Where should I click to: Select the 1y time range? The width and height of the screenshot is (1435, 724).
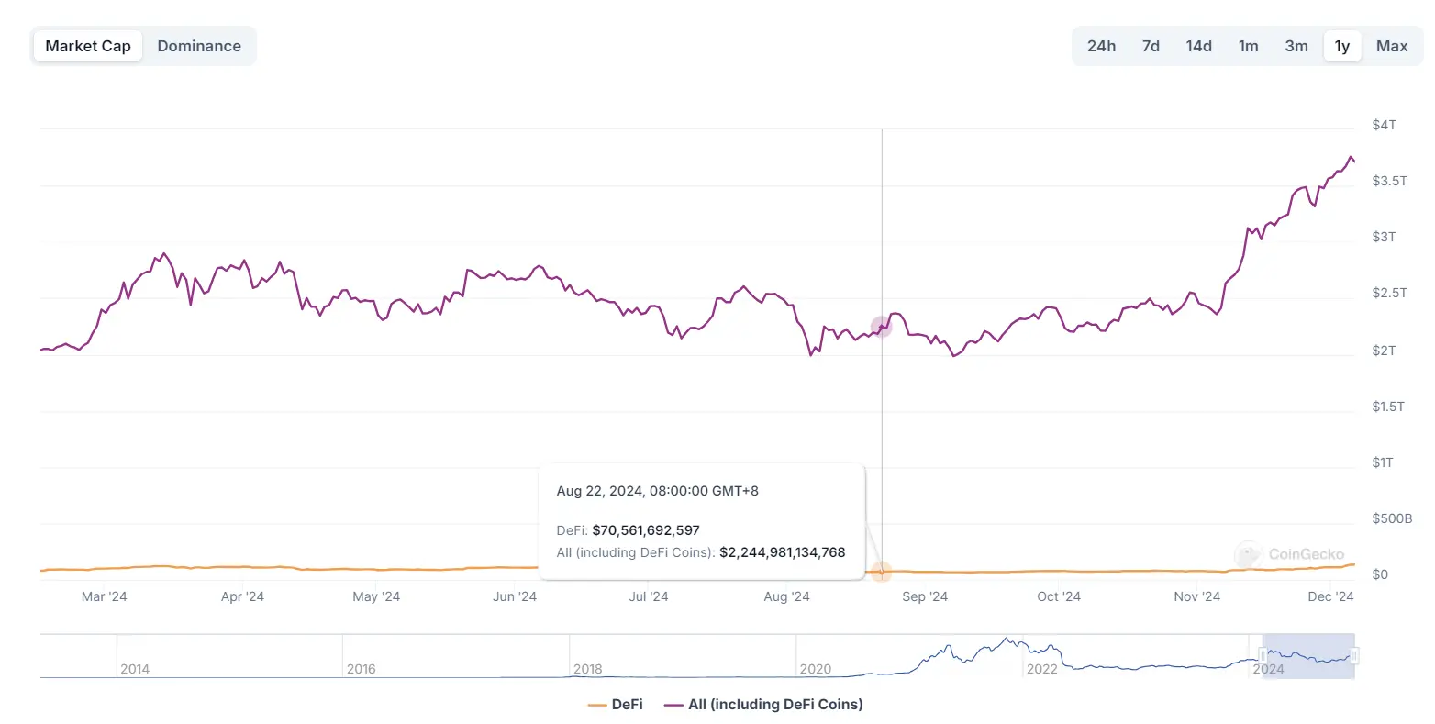(x=1342, y=46)
